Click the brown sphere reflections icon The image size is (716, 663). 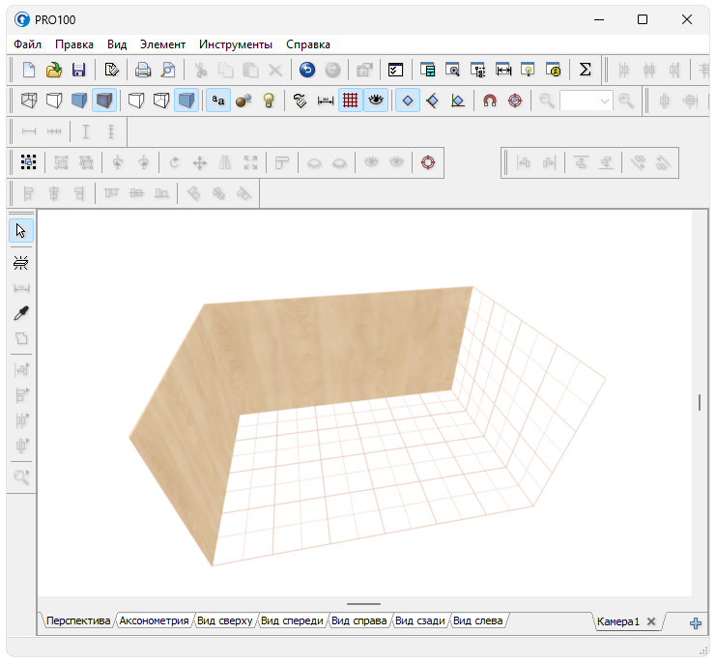tap(243, 101)
